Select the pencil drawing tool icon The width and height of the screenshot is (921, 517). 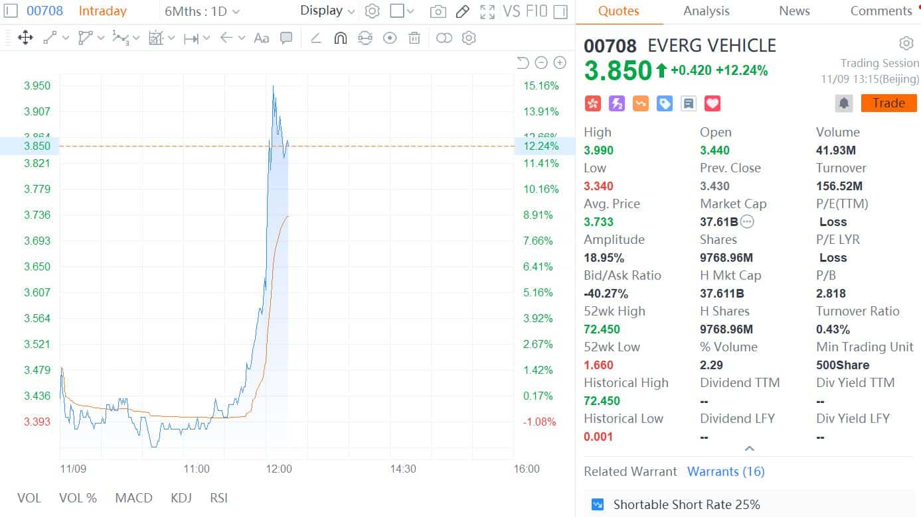pos(463,11)
